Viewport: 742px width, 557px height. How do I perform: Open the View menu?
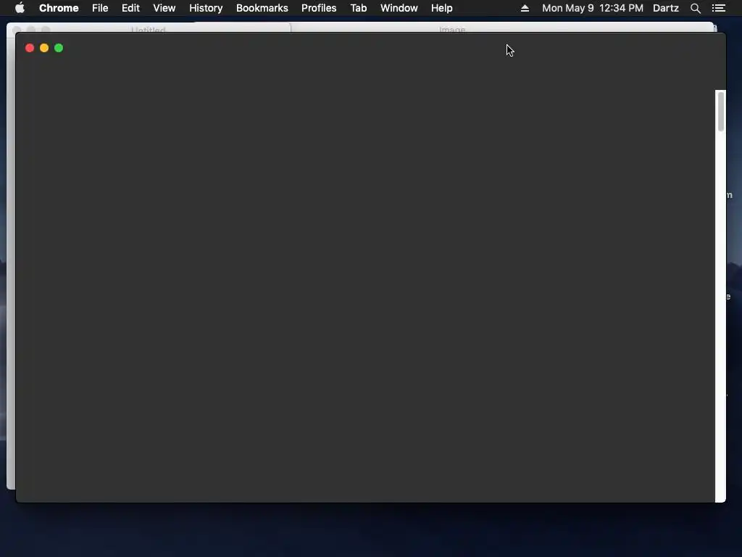pyautogui.click(x=164, y=8)
